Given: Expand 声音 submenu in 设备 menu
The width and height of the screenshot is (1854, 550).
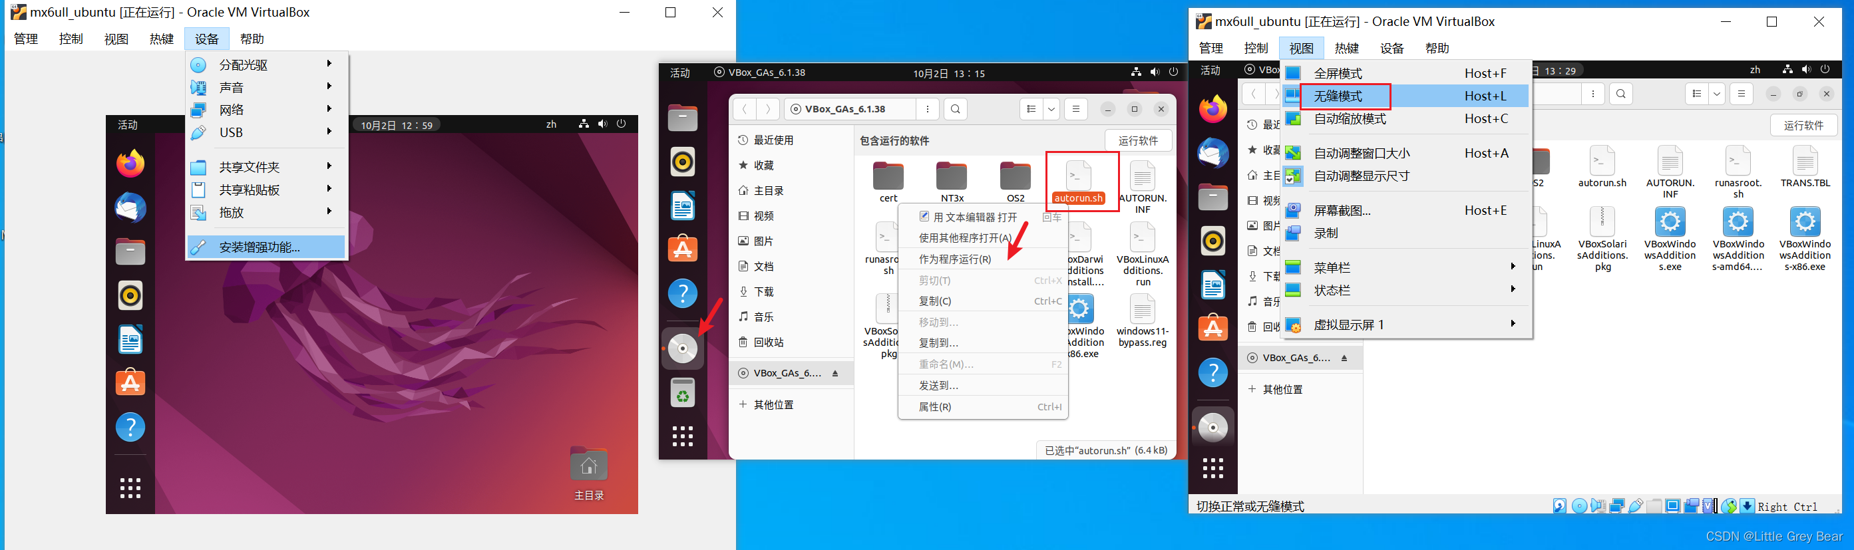Looking at the screenshot, I should click(266, 87).
